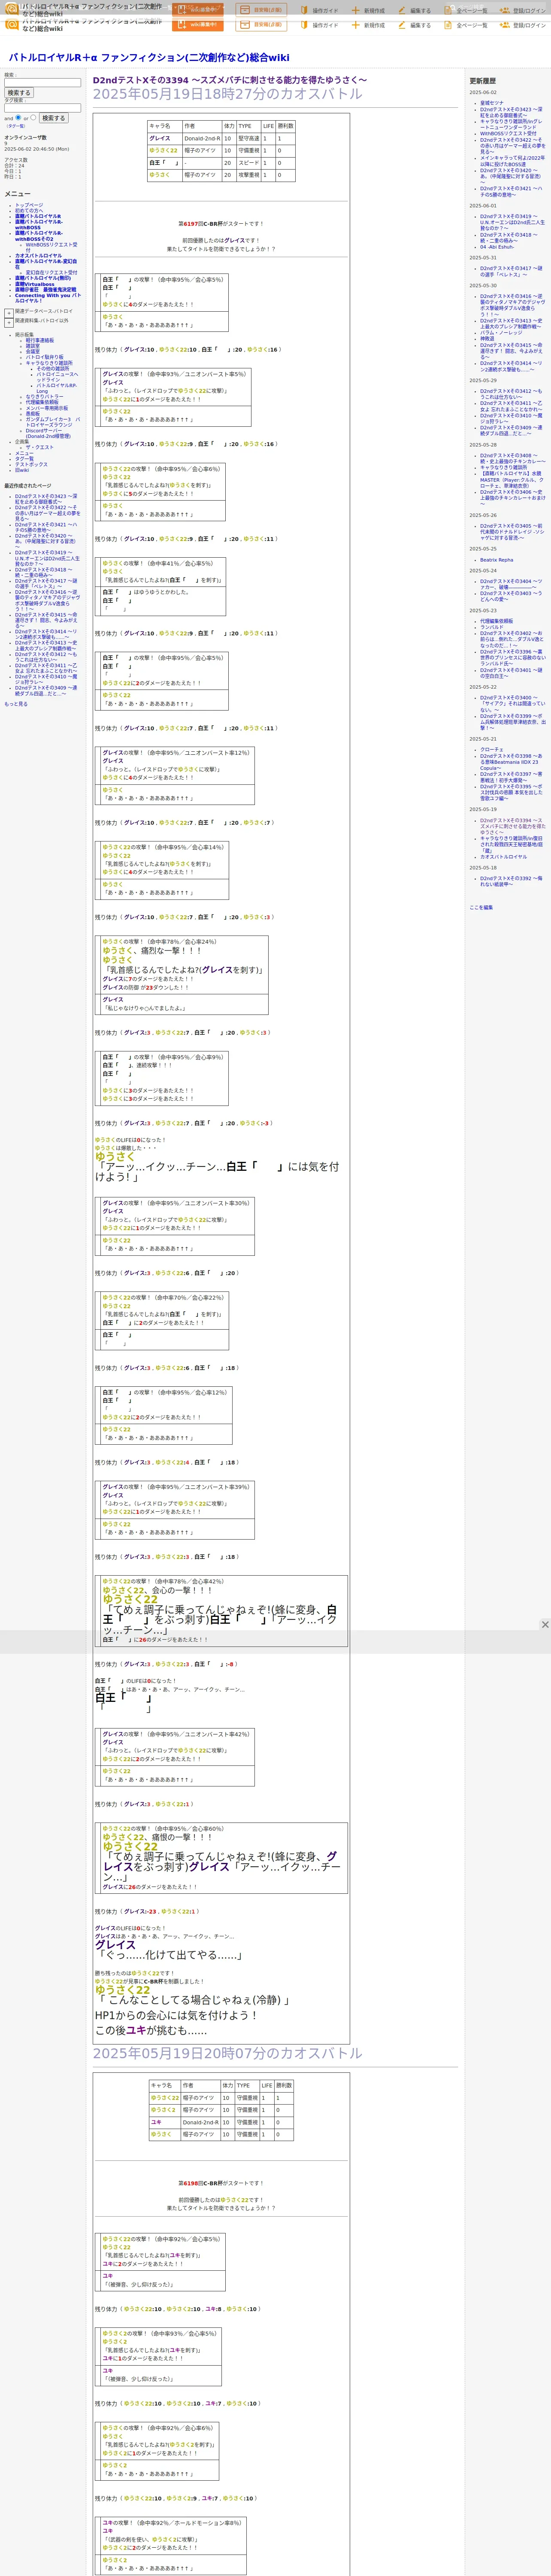The width and height of the screenshot is (551, 2576).
Task: Open 軽行事連絡板 board link
Action: pyautogui.click(x=40, y=340)
